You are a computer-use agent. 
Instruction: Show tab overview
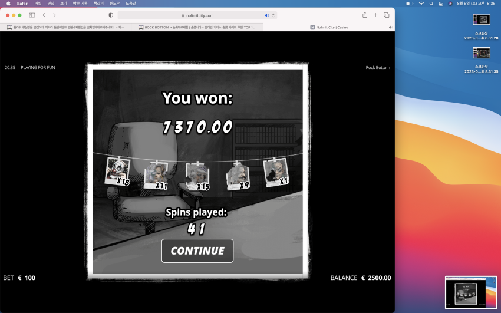[386, 15]
